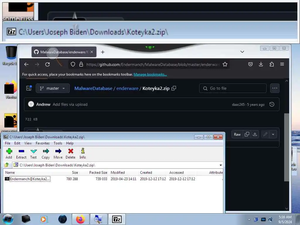Click the Add button in 7-Zip toolbar
The width and height of the screenshot is (300, 225).
click(x=9, y=154)
